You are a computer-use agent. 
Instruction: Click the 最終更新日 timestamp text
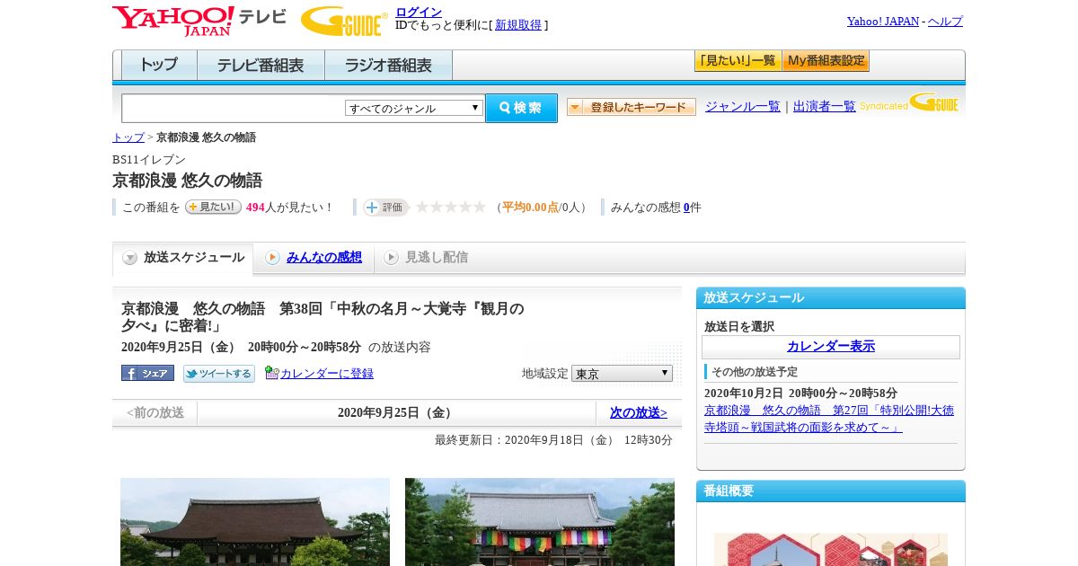553,440
